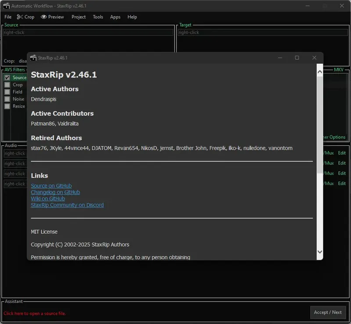Open the Project menu
Screen dimensions: 351x324
79,17
